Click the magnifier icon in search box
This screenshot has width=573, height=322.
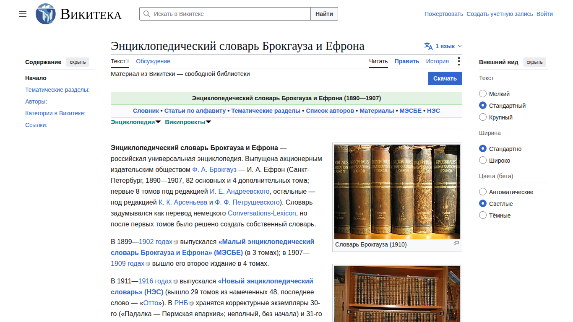tap(146, 14)
